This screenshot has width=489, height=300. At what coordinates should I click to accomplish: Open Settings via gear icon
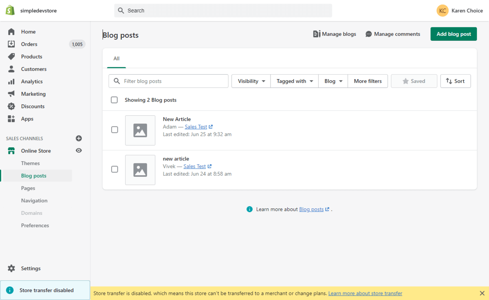coord(11,268)
